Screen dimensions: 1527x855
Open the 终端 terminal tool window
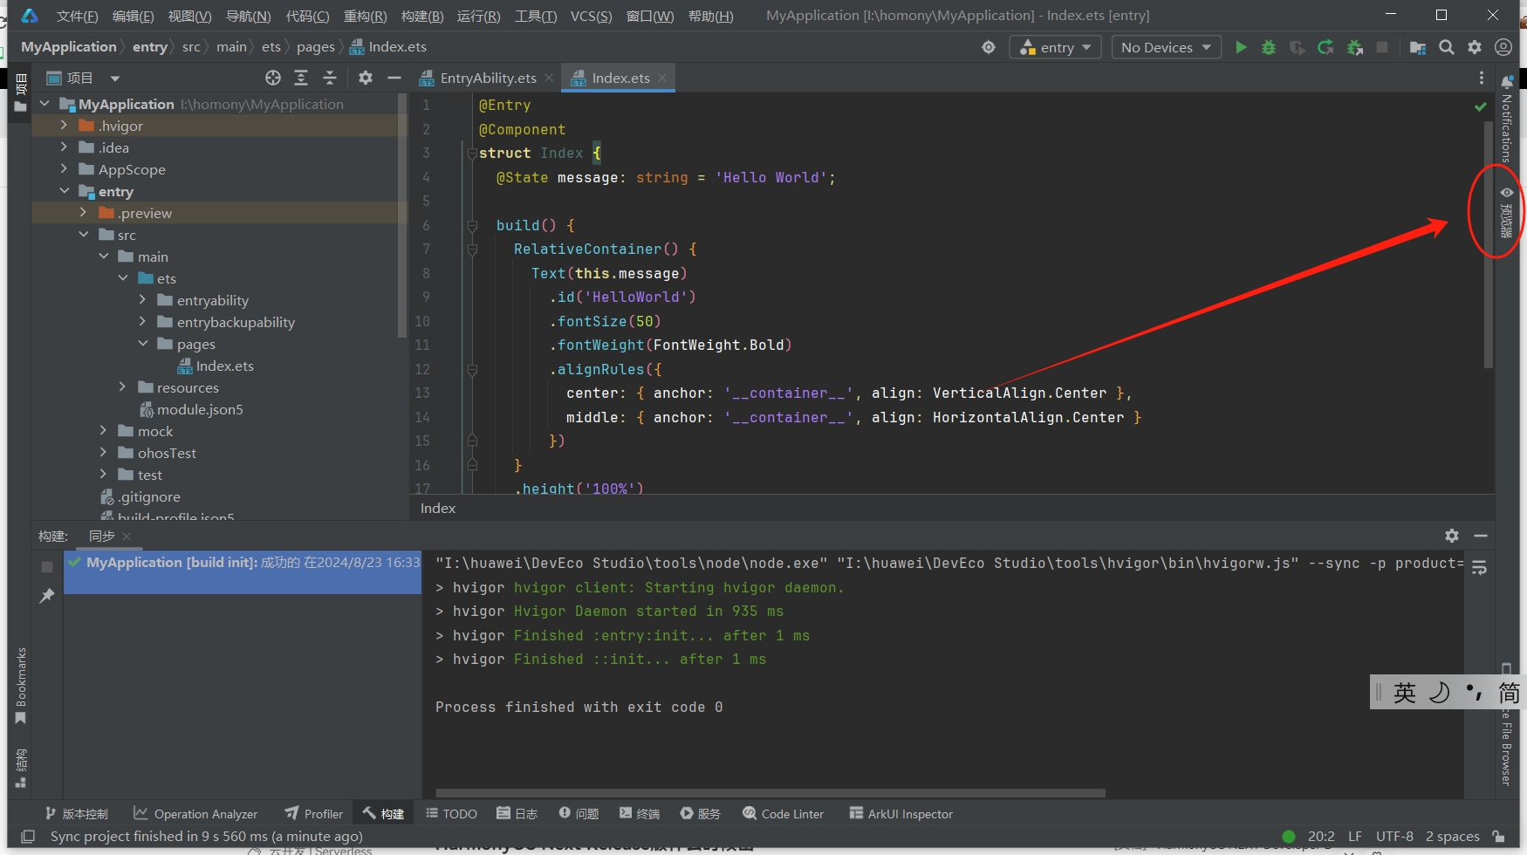coord(639,814)
